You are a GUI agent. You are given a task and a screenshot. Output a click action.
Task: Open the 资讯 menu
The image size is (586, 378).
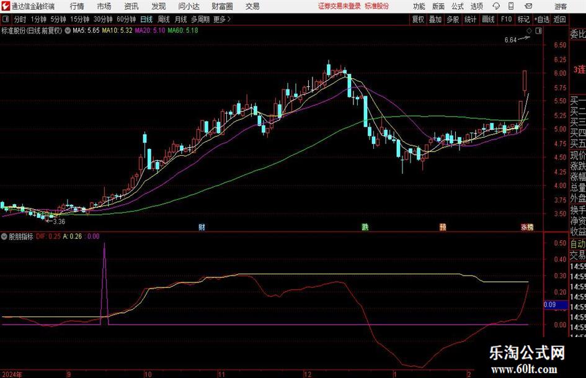tap(131, 6)
